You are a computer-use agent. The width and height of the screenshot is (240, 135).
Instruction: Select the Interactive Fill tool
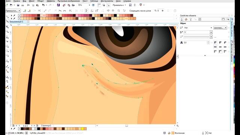(x=7, y=91)
